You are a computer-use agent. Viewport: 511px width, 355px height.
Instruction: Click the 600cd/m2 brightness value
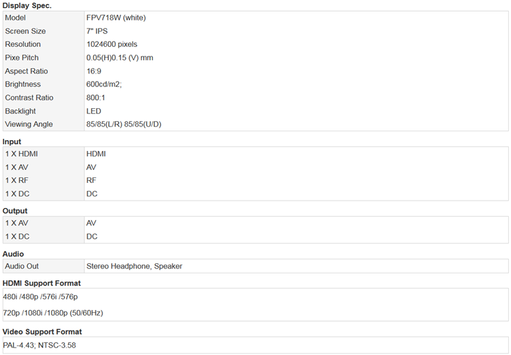104,84
